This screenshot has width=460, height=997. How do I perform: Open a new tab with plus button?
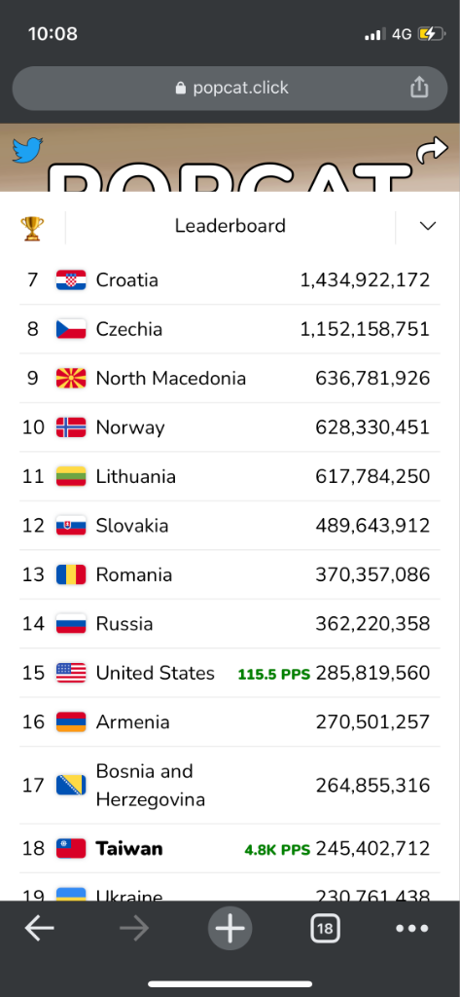230,929
